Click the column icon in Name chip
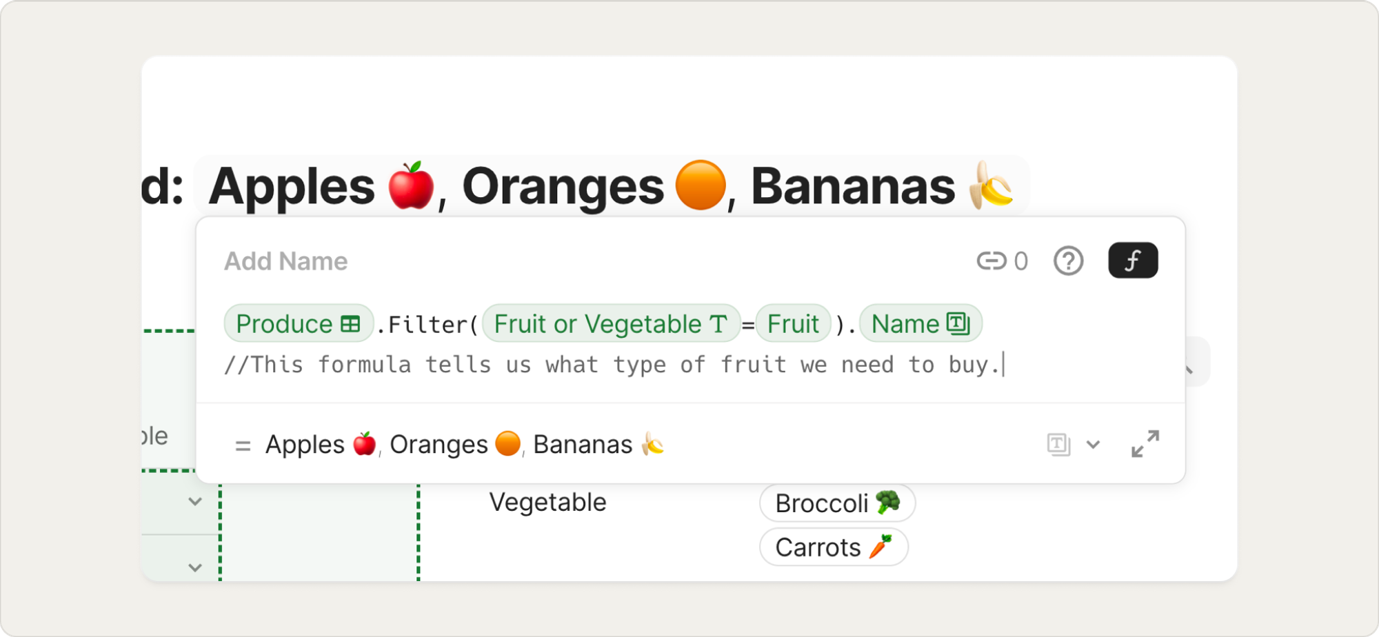The image size is (1379, 637). [x=958, y=323]
